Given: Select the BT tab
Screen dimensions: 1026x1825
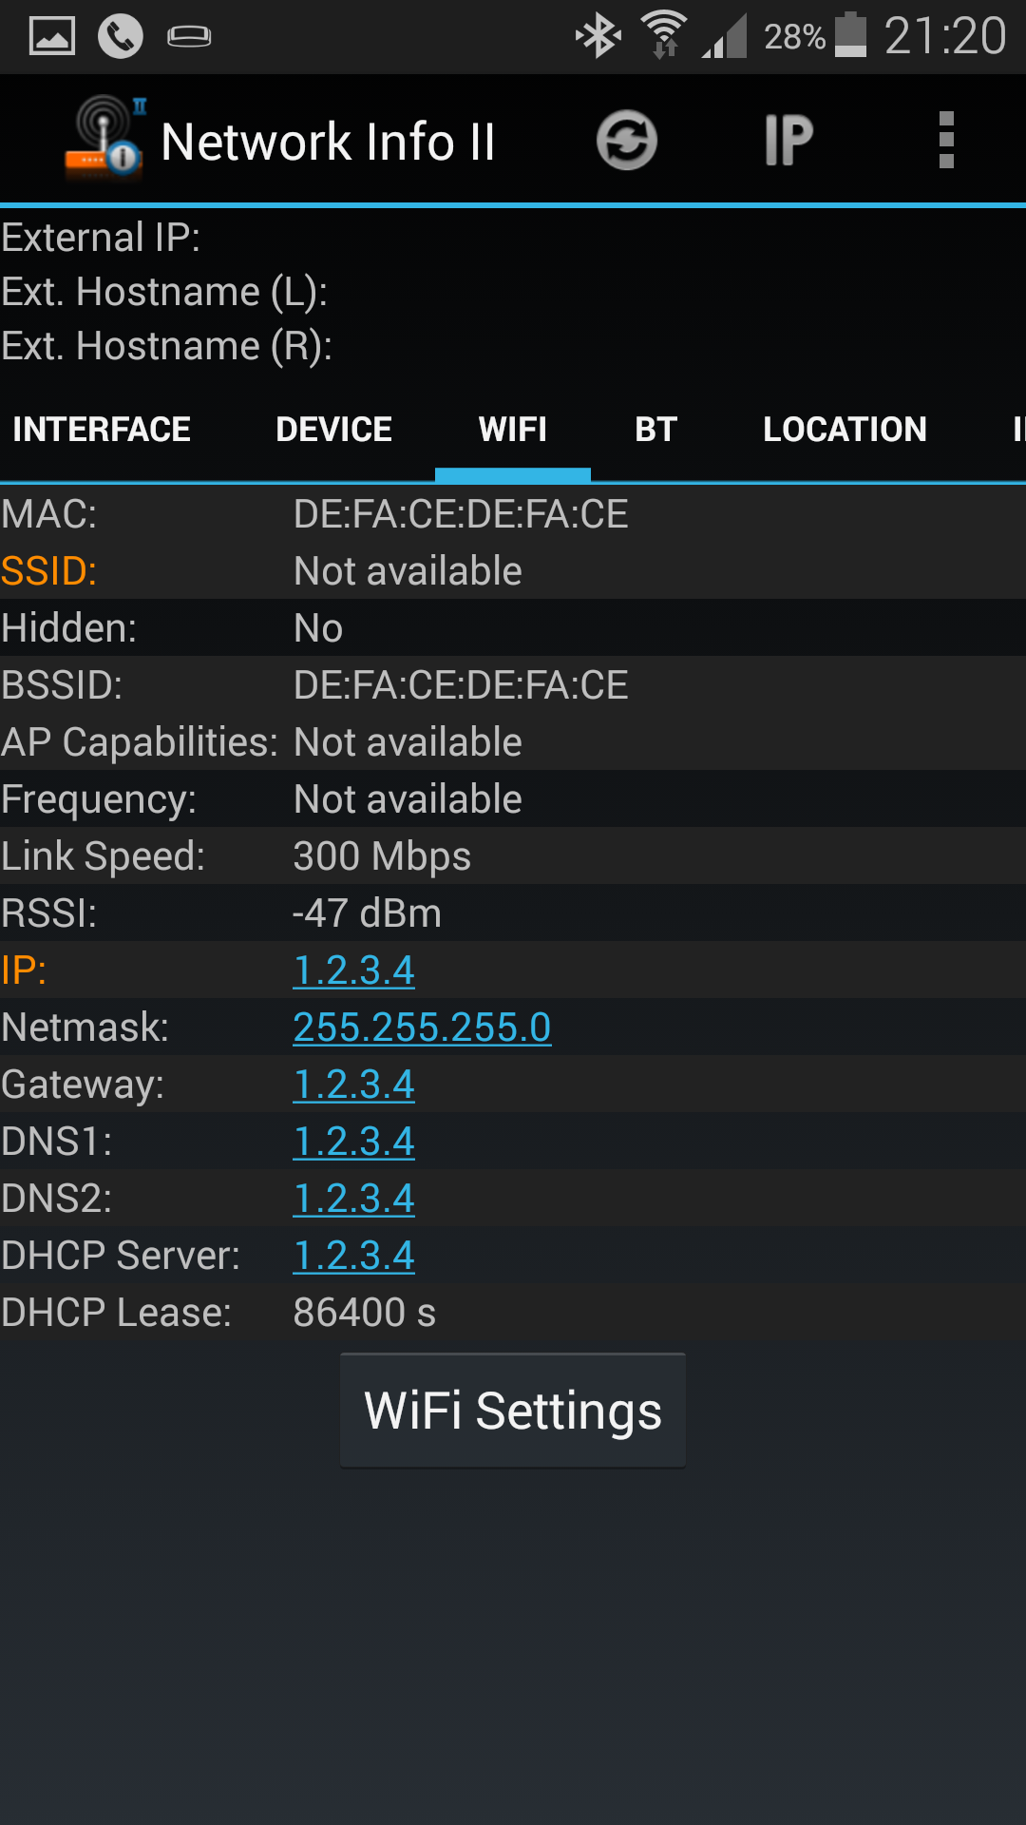Looking at the screenshot, I should point(655,430).
